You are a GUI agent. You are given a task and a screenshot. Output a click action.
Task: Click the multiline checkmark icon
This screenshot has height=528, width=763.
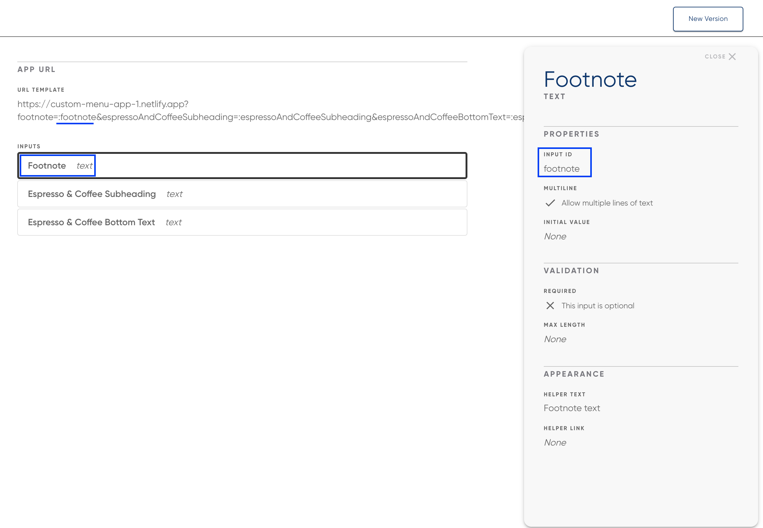(x=550, y=203)
